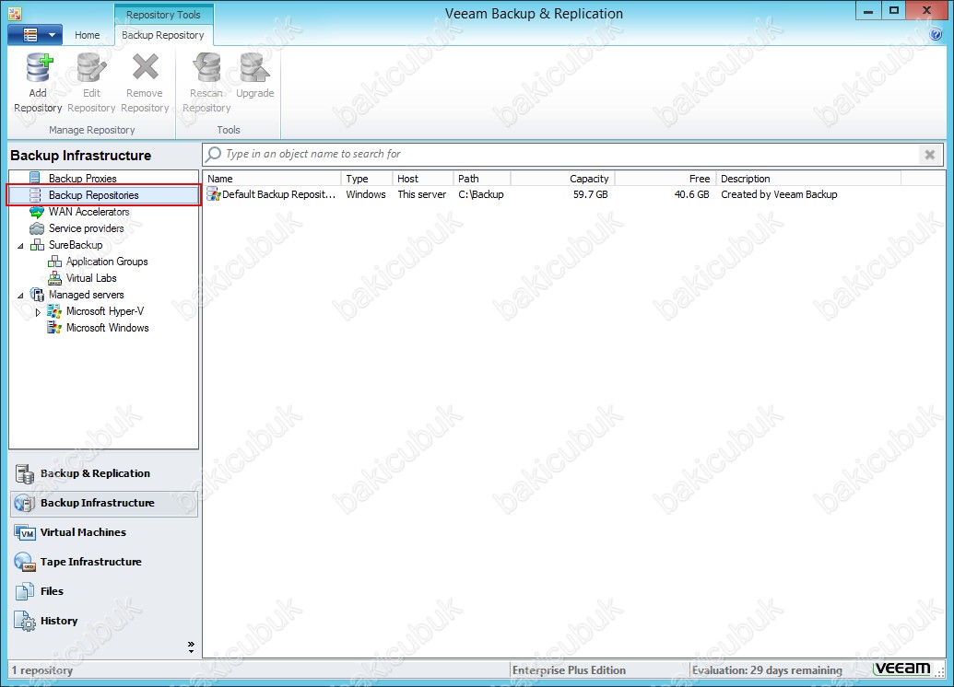
Task: Clear the search box with X
Action: (930, 155)
